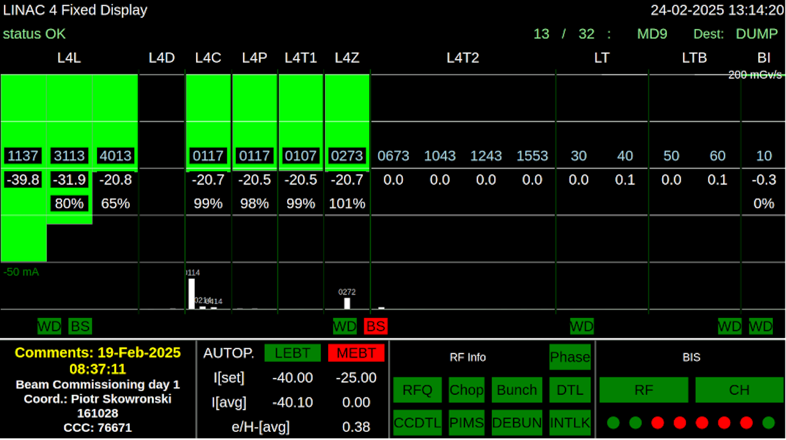Click the red MEBT autopilot indicator
The height and width of the screenshot is (440, 786).
(356, 353)
